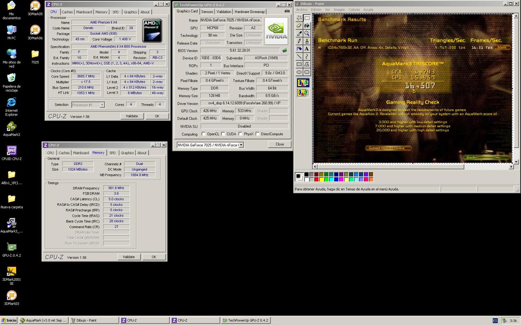Open the SPD tab in the Memory CPU-Z window

[112, 153]
